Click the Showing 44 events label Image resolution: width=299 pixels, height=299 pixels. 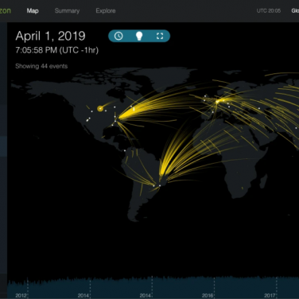(41, 66)
